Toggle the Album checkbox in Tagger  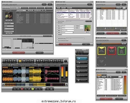pos(58,30)
